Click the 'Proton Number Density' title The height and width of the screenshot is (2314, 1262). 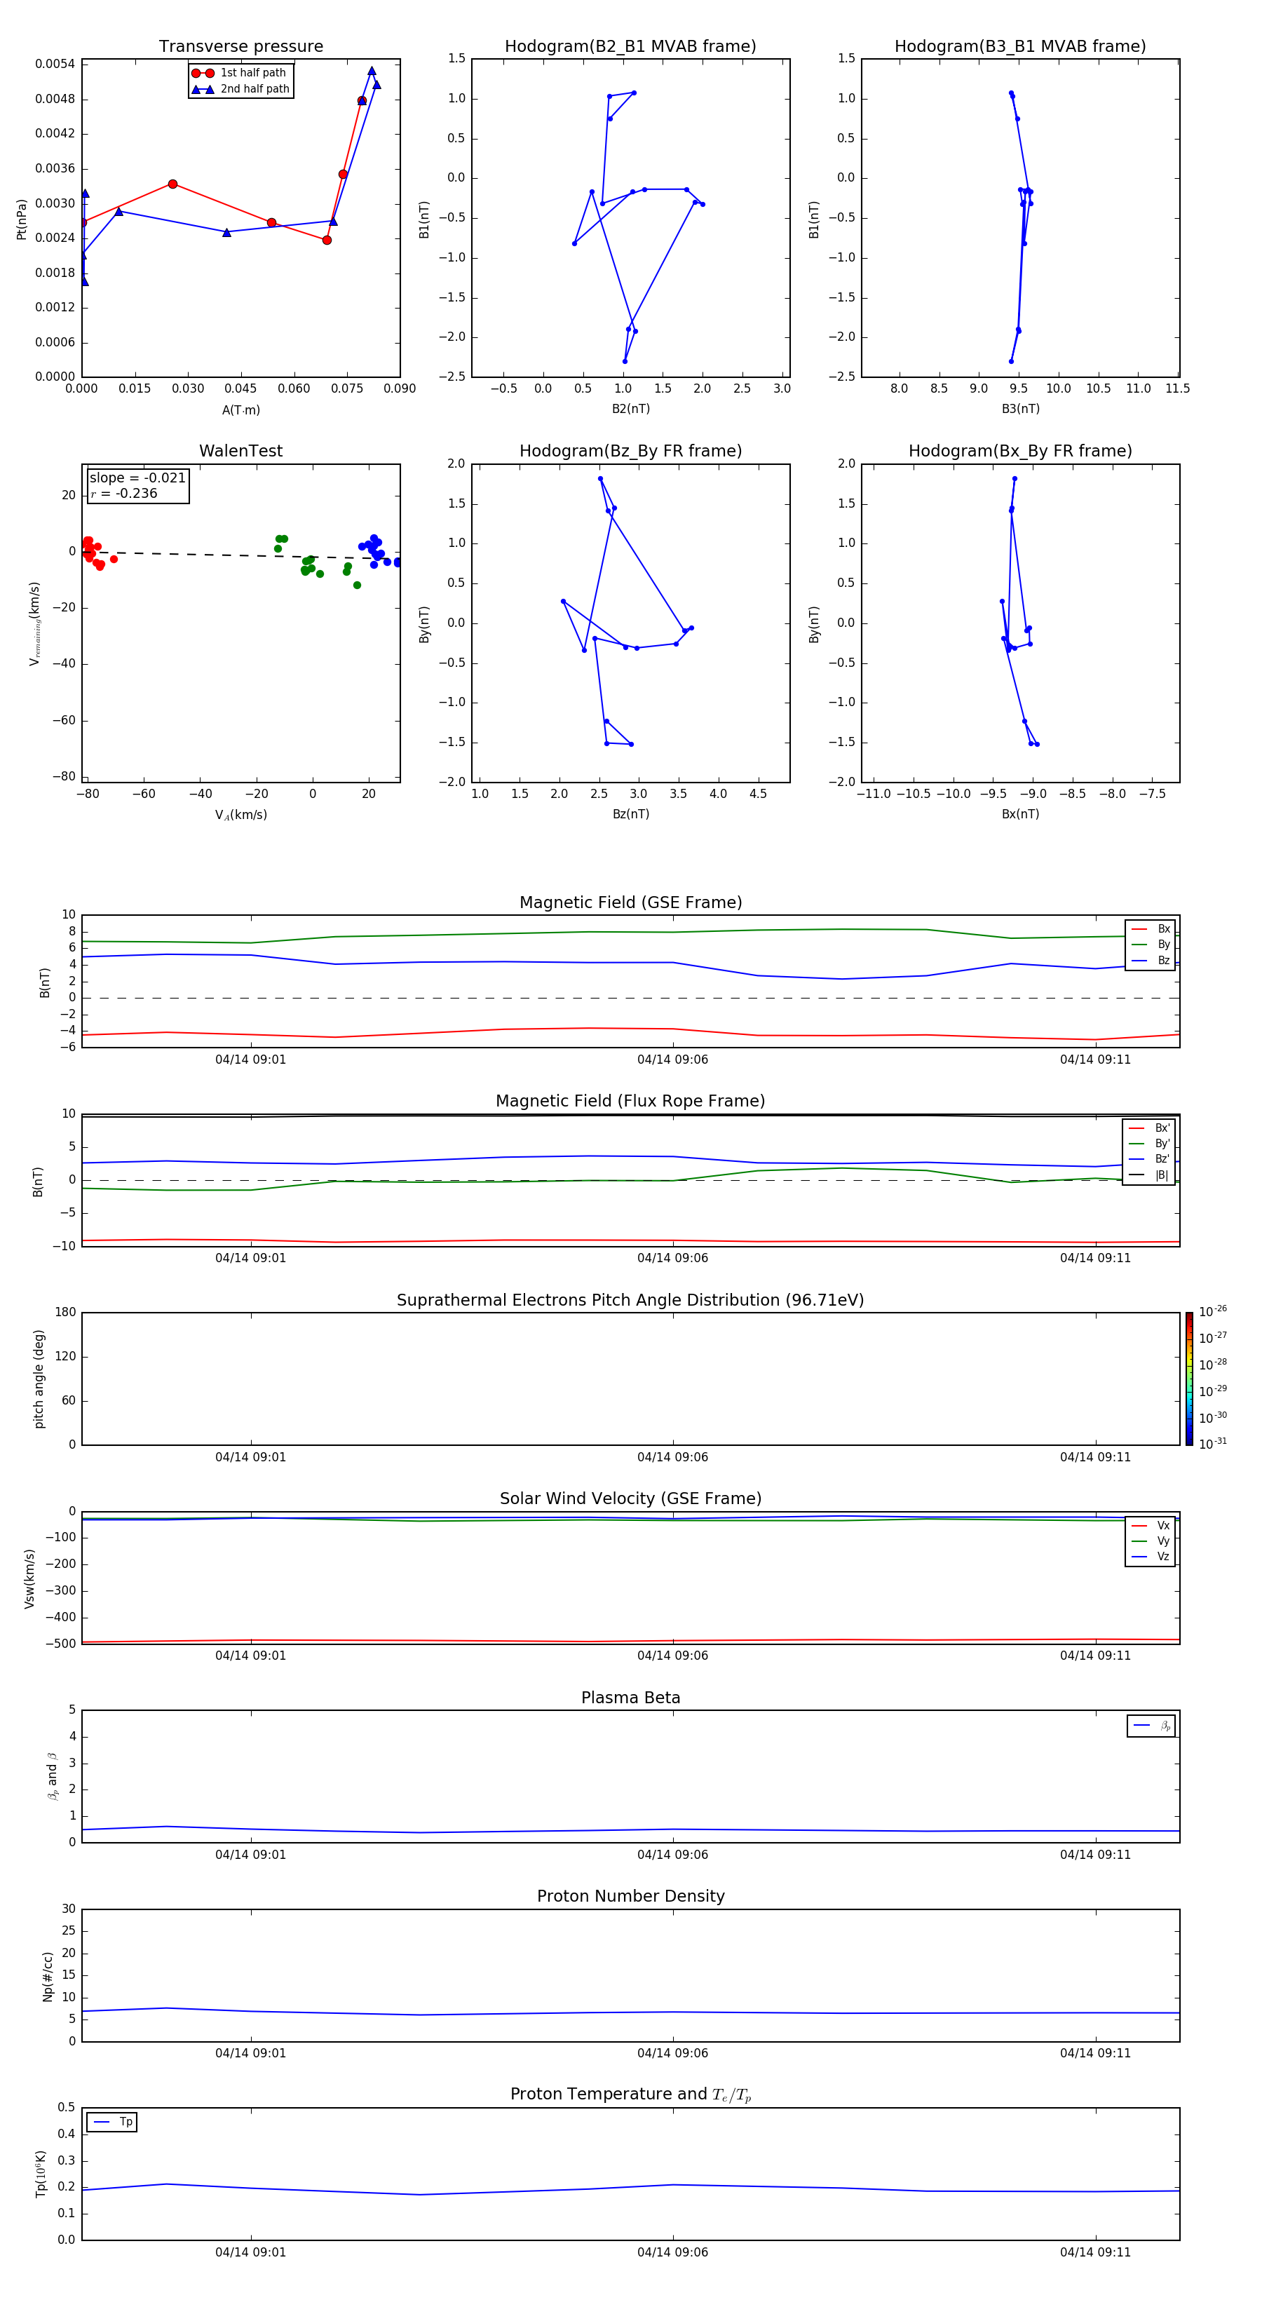(630, 1896)
